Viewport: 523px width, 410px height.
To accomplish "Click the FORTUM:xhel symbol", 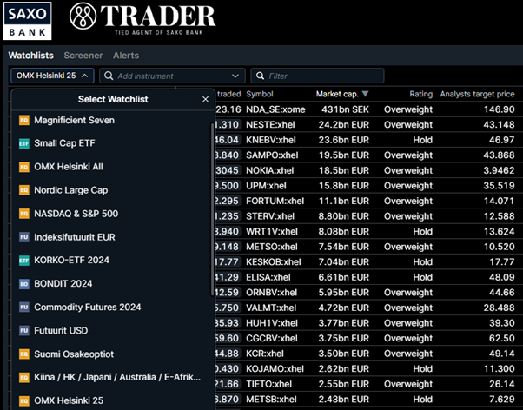I will pos(275,202).
